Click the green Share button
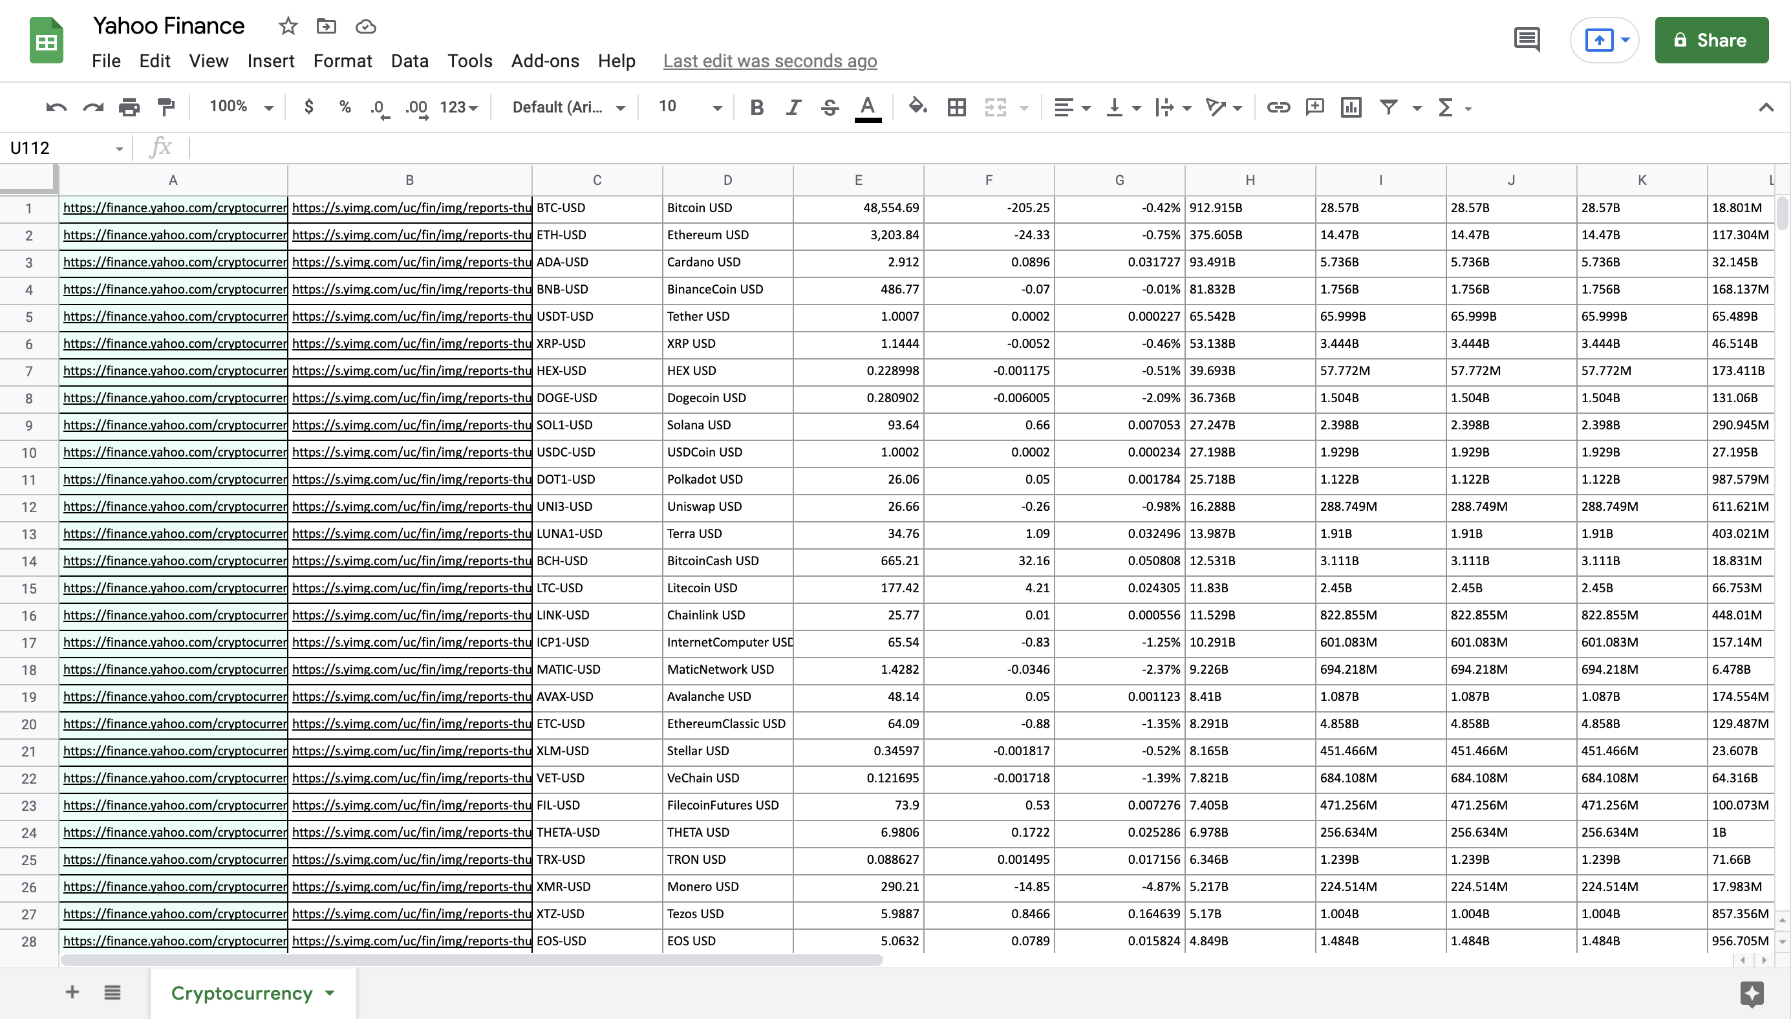Screen dimensions: 1791x1019 [1711, 40]
